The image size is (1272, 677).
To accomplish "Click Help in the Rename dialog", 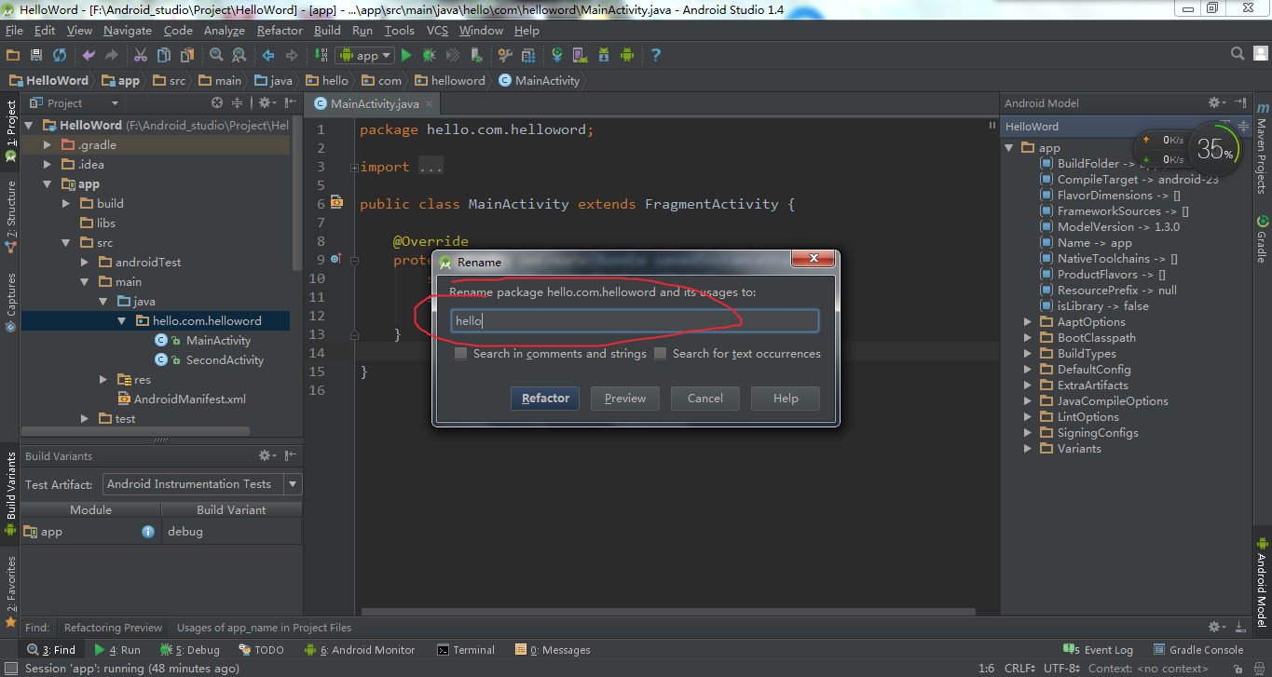I will point(786,399).
